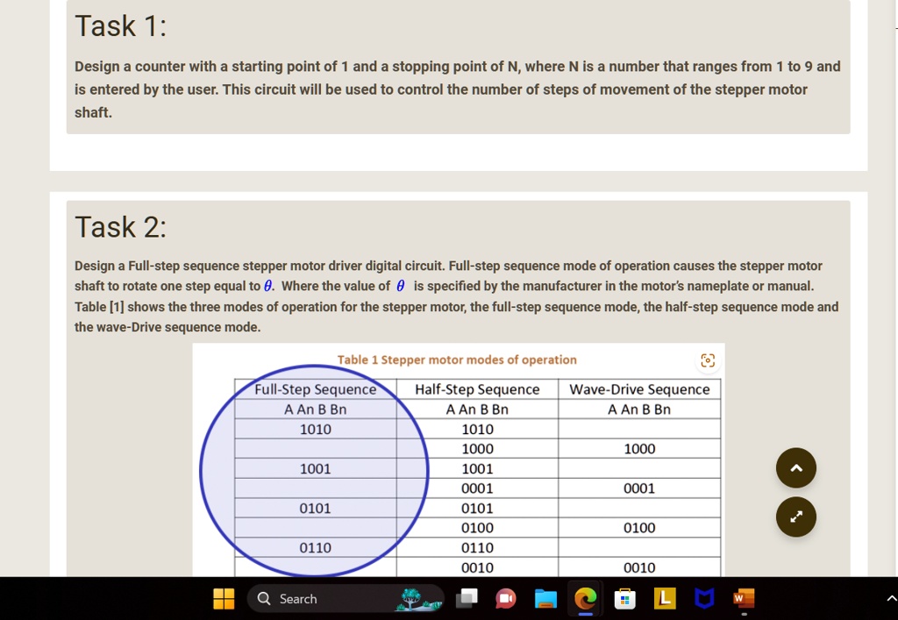898x620 pixels.
Task: Click the Task 2 full-step driver paragraph
Action: pos(456,296)
